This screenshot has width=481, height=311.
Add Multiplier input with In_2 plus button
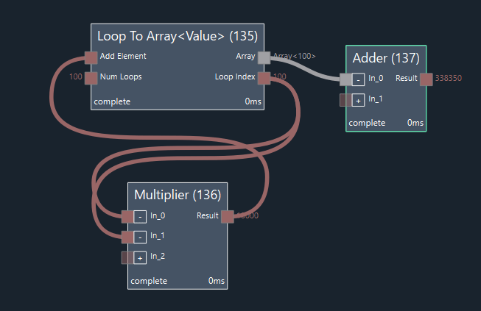tap(140, 258)
